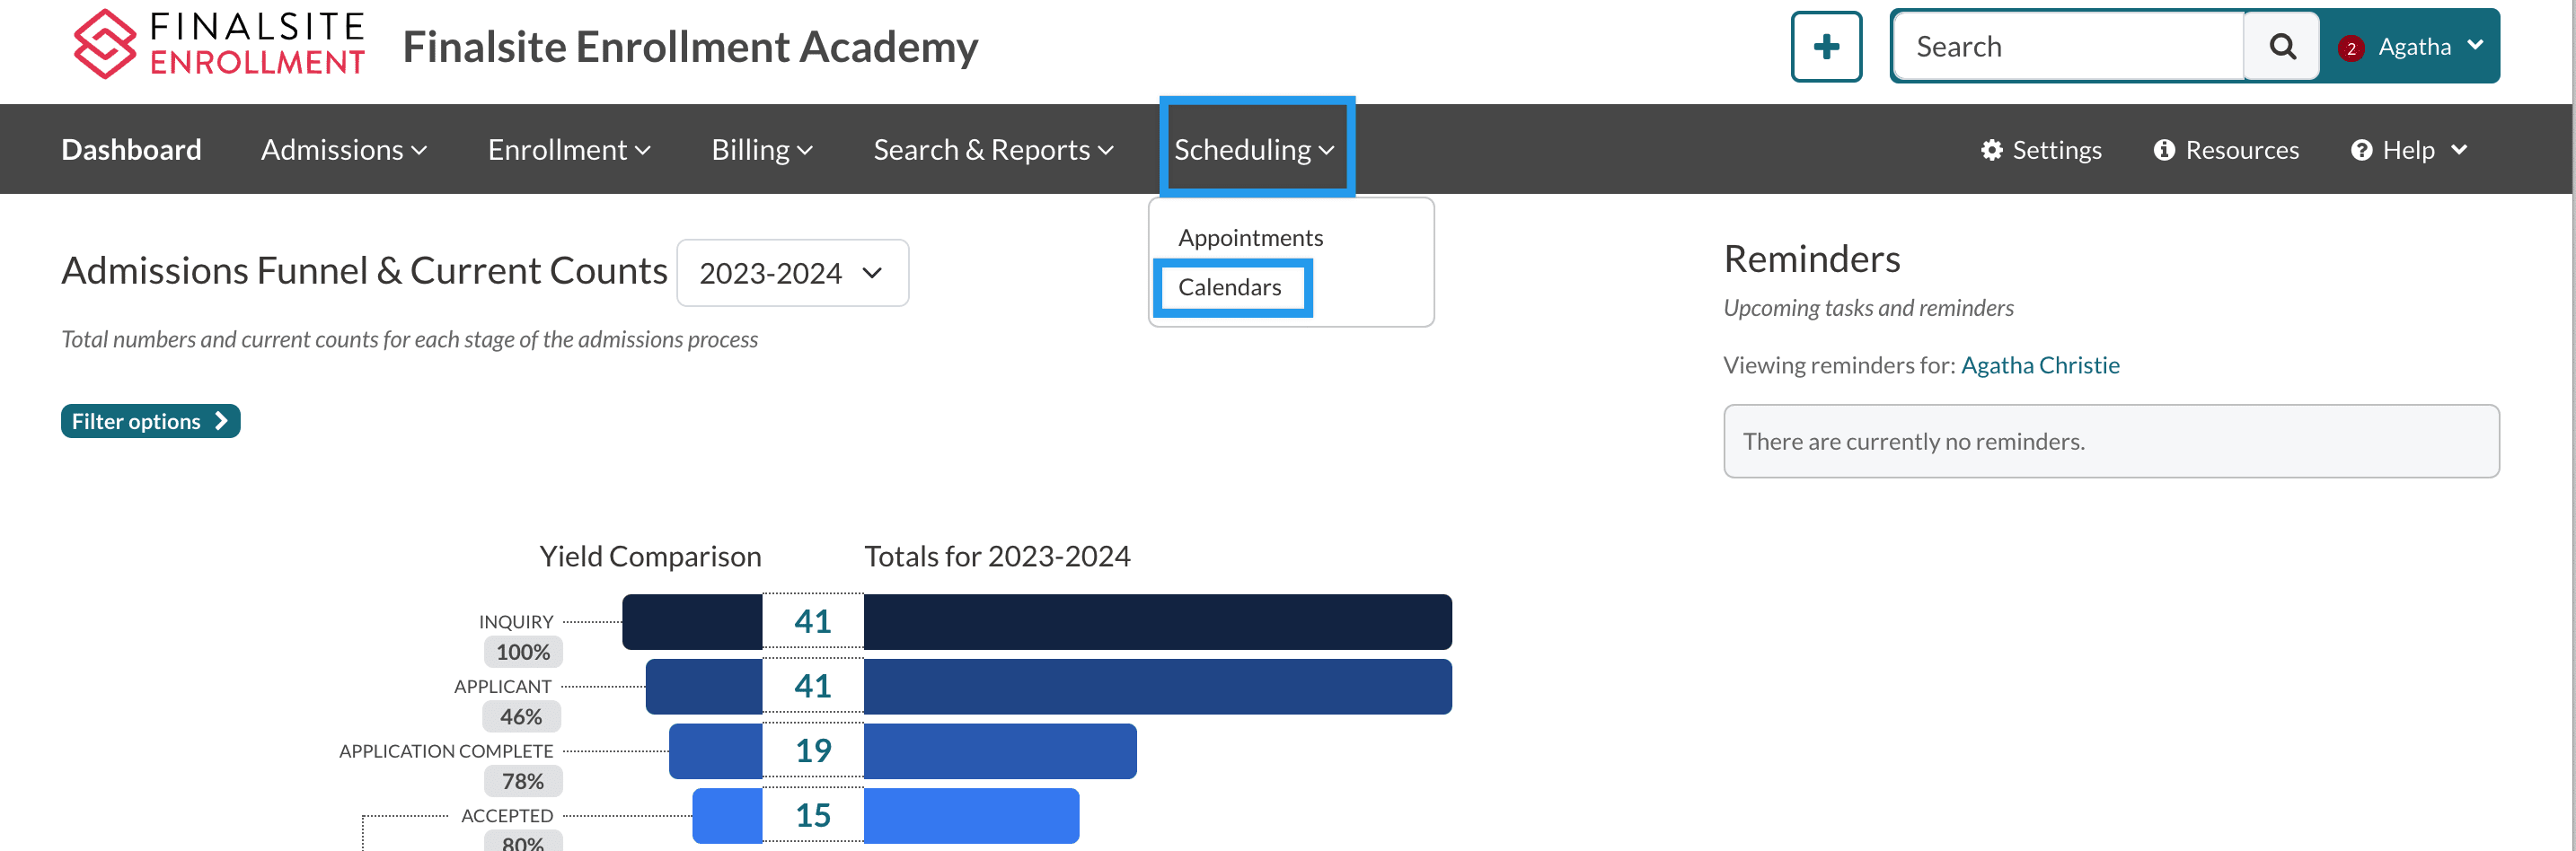Click the Filter options arrow icon
2576x851 pixels.
click(x=221, y=421)
